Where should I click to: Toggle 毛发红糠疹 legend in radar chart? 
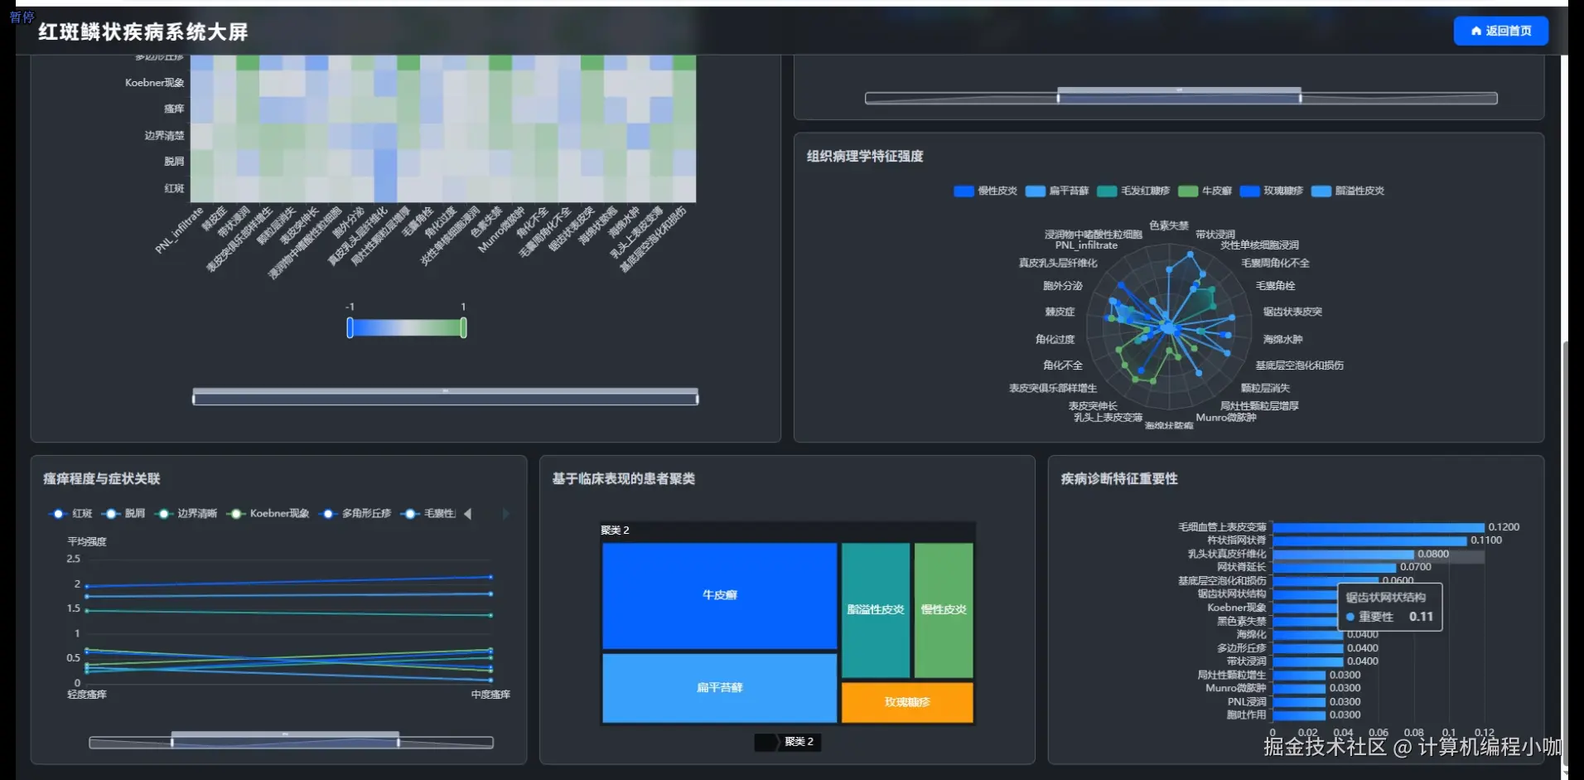pyautogui.click(x=1133, y=191)
